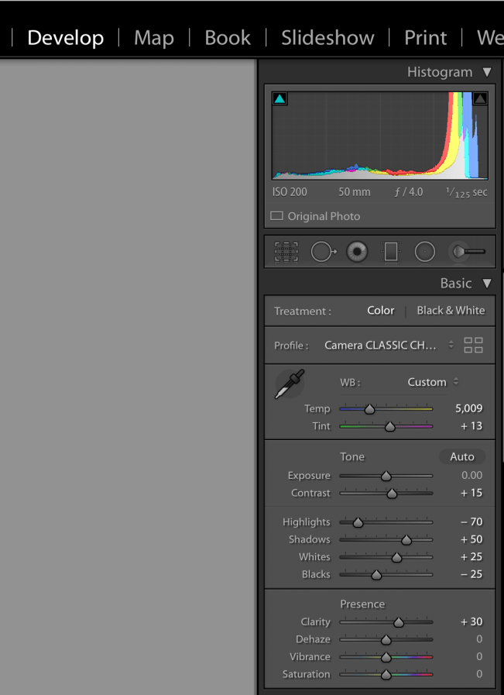The height and width of the screenshot is (695, 504).
Task: Click the 1/125 sec shutter readout
Action: [466, 192]
